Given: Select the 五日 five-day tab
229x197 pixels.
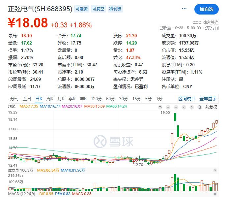Looking at the screenshot, I should coord(27,99).
